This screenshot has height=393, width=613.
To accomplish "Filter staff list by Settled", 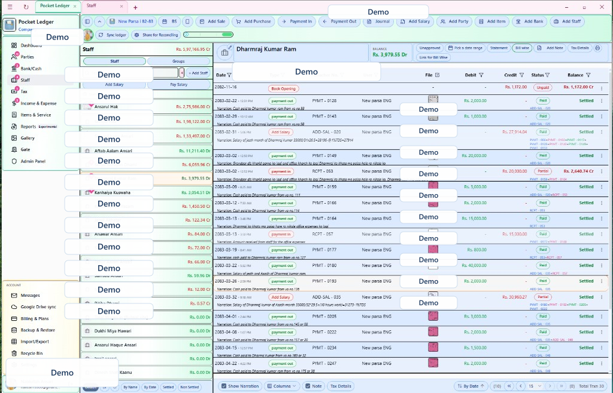I will coord(168,387).
